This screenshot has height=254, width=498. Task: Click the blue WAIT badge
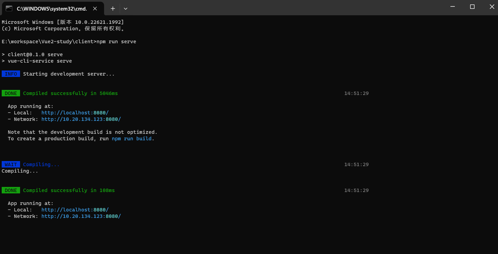(11, 164)
